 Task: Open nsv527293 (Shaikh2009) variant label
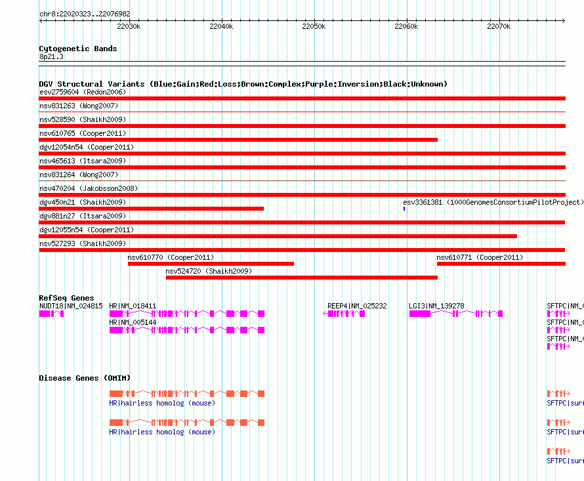pyautogui.click(x=83, y=243)
